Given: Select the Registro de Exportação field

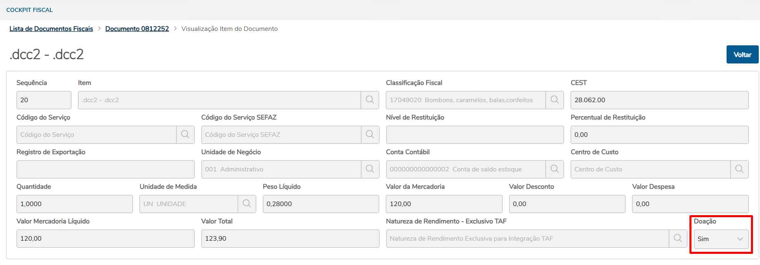Looking at the screenshot, I should pyautogui.click(x=105, y=169).
